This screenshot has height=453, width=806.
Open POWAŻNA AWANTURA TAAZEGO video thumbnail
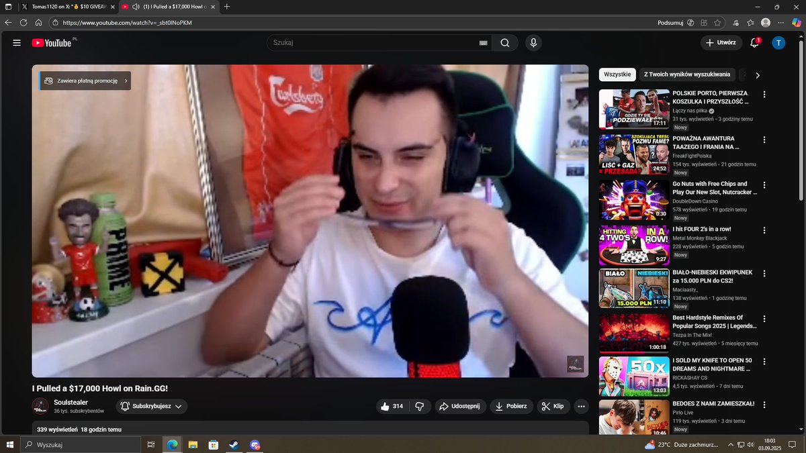634,154
